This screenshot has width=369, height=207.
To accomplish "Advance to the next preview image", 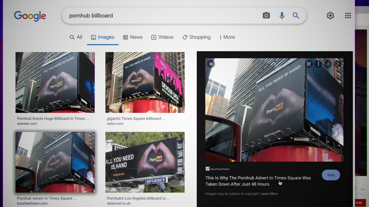I will tap(338, 64).
